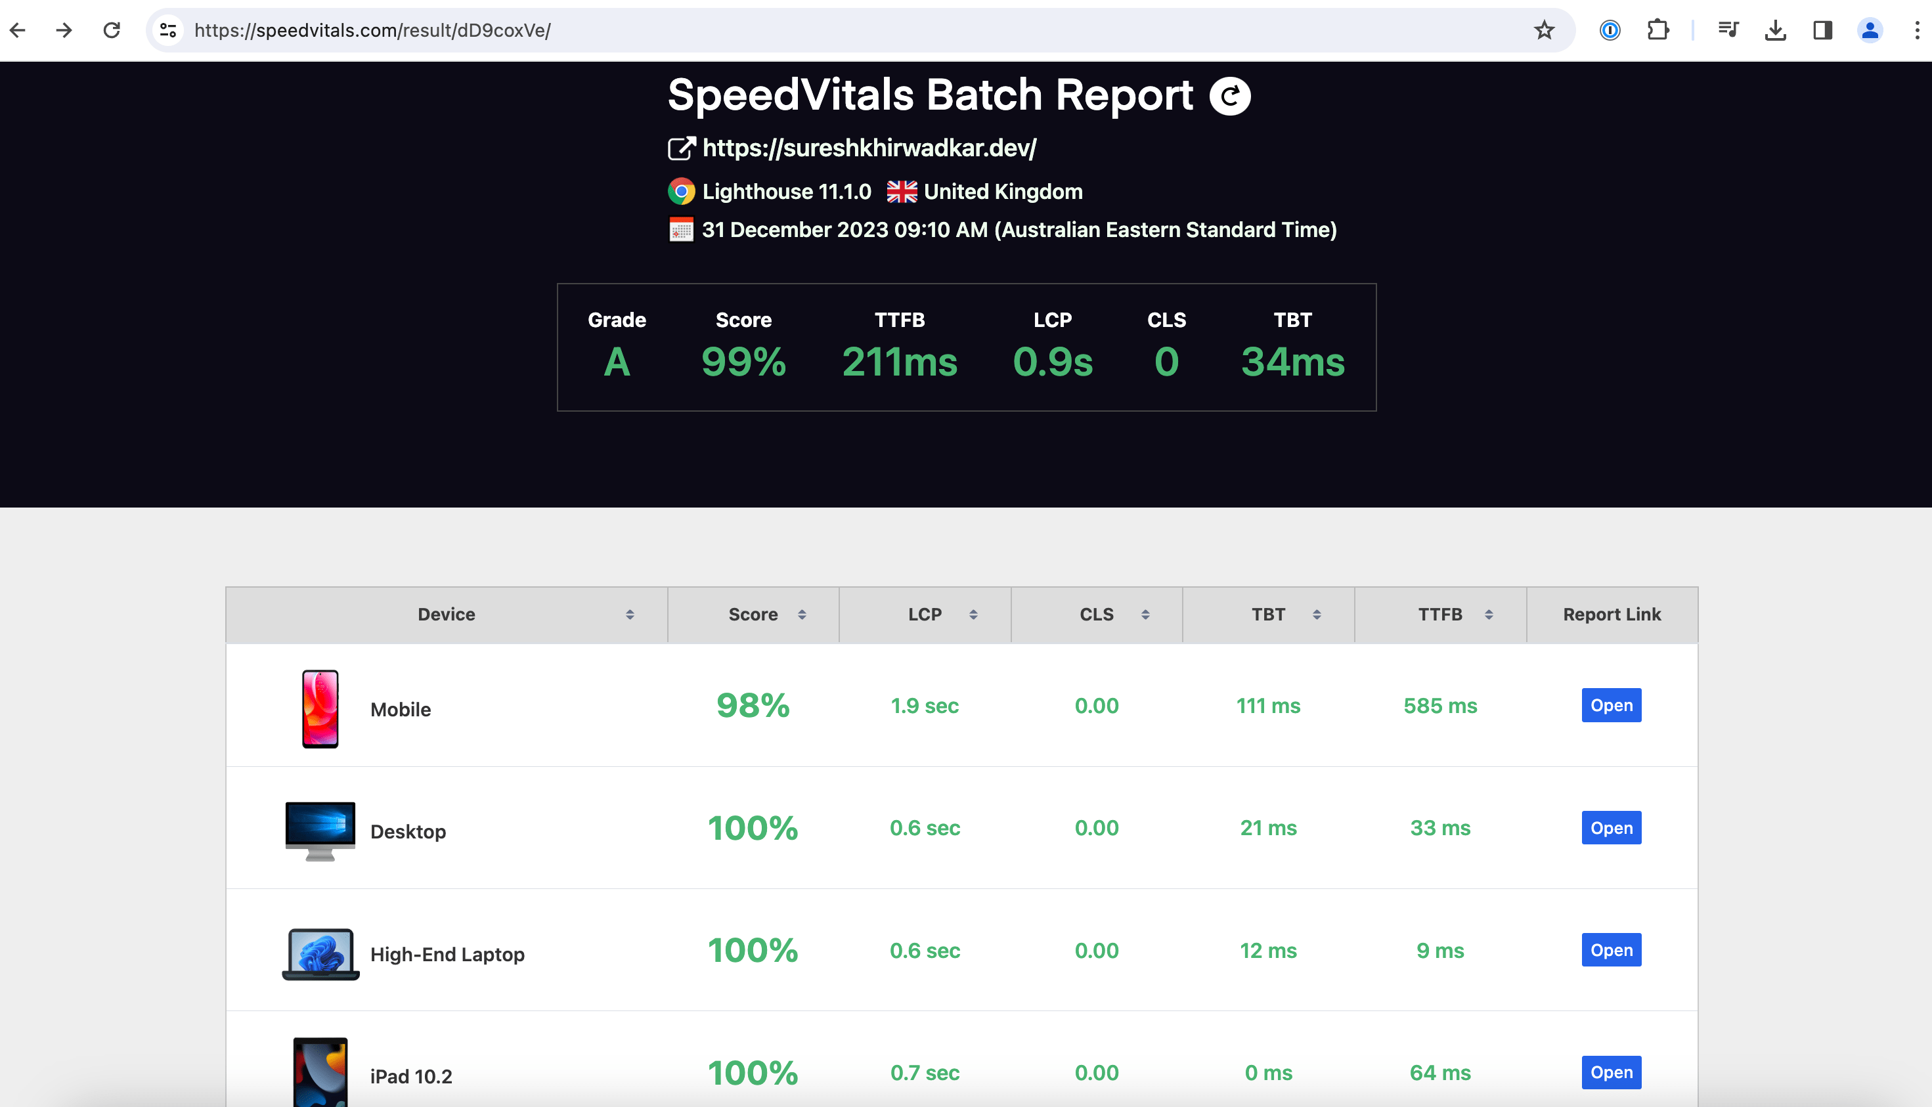The width and height of the screenshot is (1932, 1107).
Task: Click the Mobile phone thumbnail image
Action: point(320,707)
